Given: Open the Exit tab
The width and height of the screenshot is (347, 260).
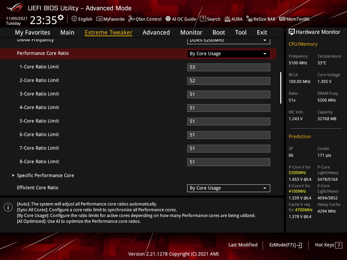Looking at the screenshot, I should click(x=262, y=32).
